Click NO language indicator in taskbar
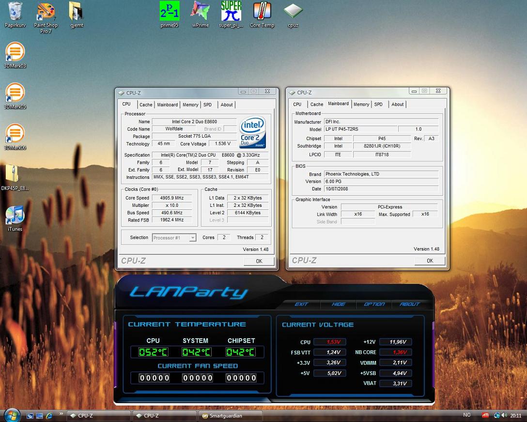 pos(467,415)
